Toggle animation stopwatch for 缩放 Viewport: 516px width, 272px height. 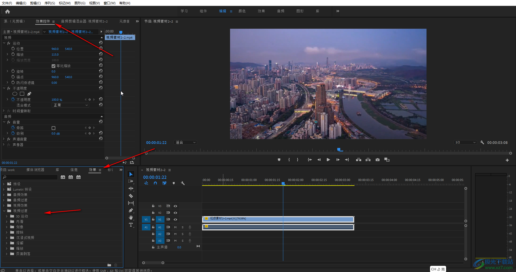pyautogui.click(x=13, y=54)
